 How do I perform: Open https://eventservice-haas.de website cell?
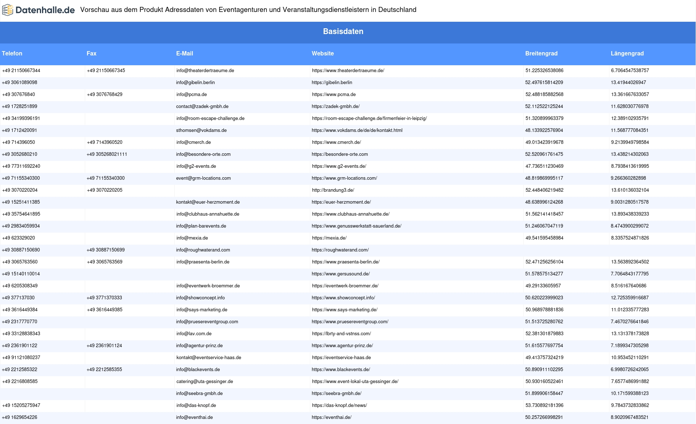click(341, 358)
